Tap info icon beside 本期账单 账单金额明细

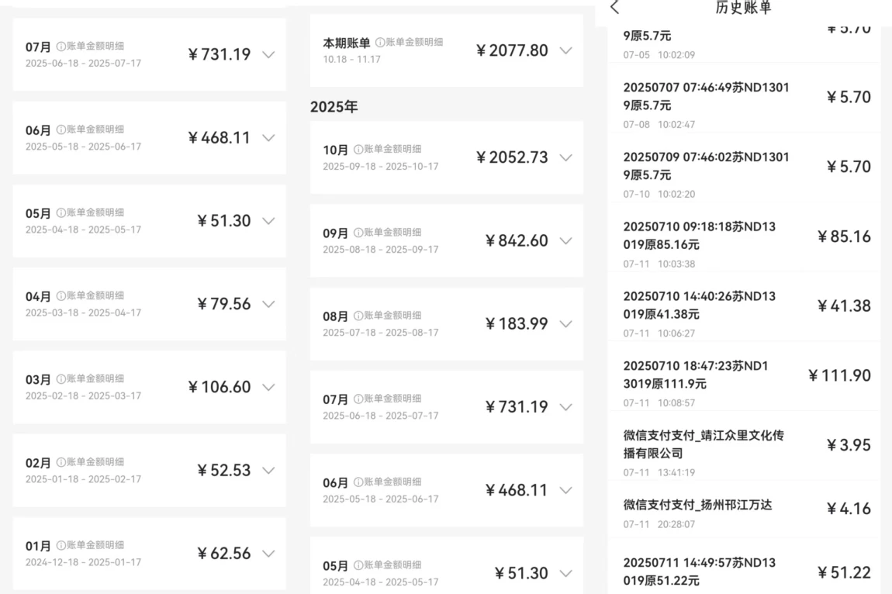tap(380, 43)
